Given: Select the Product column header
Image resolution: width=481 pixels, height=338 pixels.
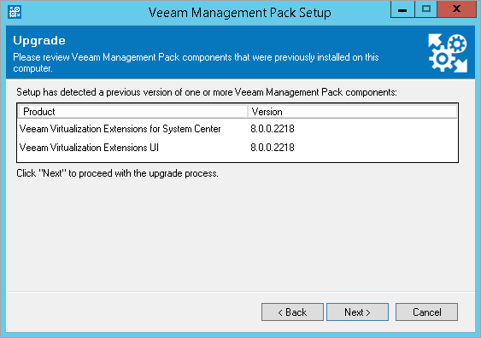Looking at the screenshot, I should click(132, 112).
